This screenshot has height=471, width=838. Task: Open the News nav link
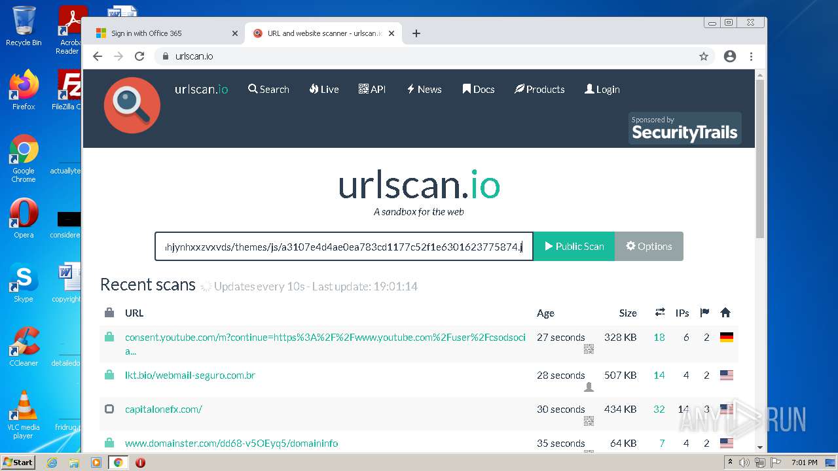tap(424, 89)
